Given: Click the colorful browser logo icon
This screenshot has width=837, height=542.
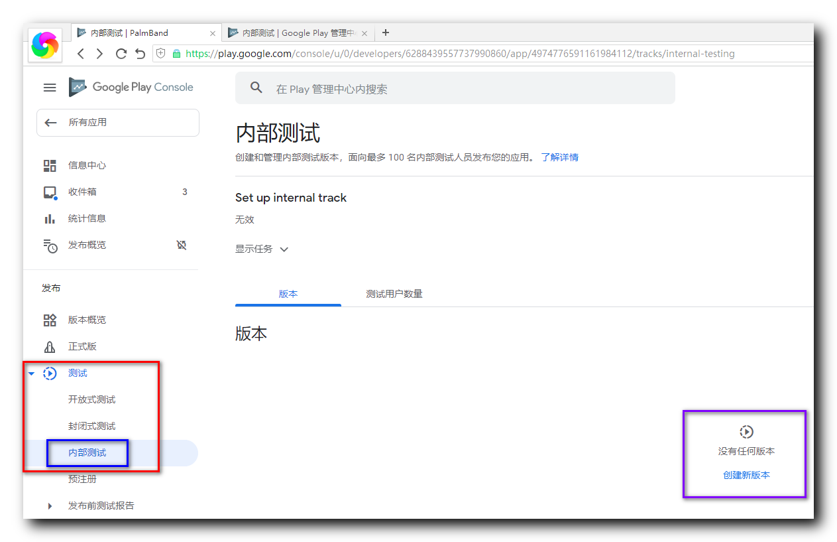Looking at the screenshot, I should coord(45,45).
